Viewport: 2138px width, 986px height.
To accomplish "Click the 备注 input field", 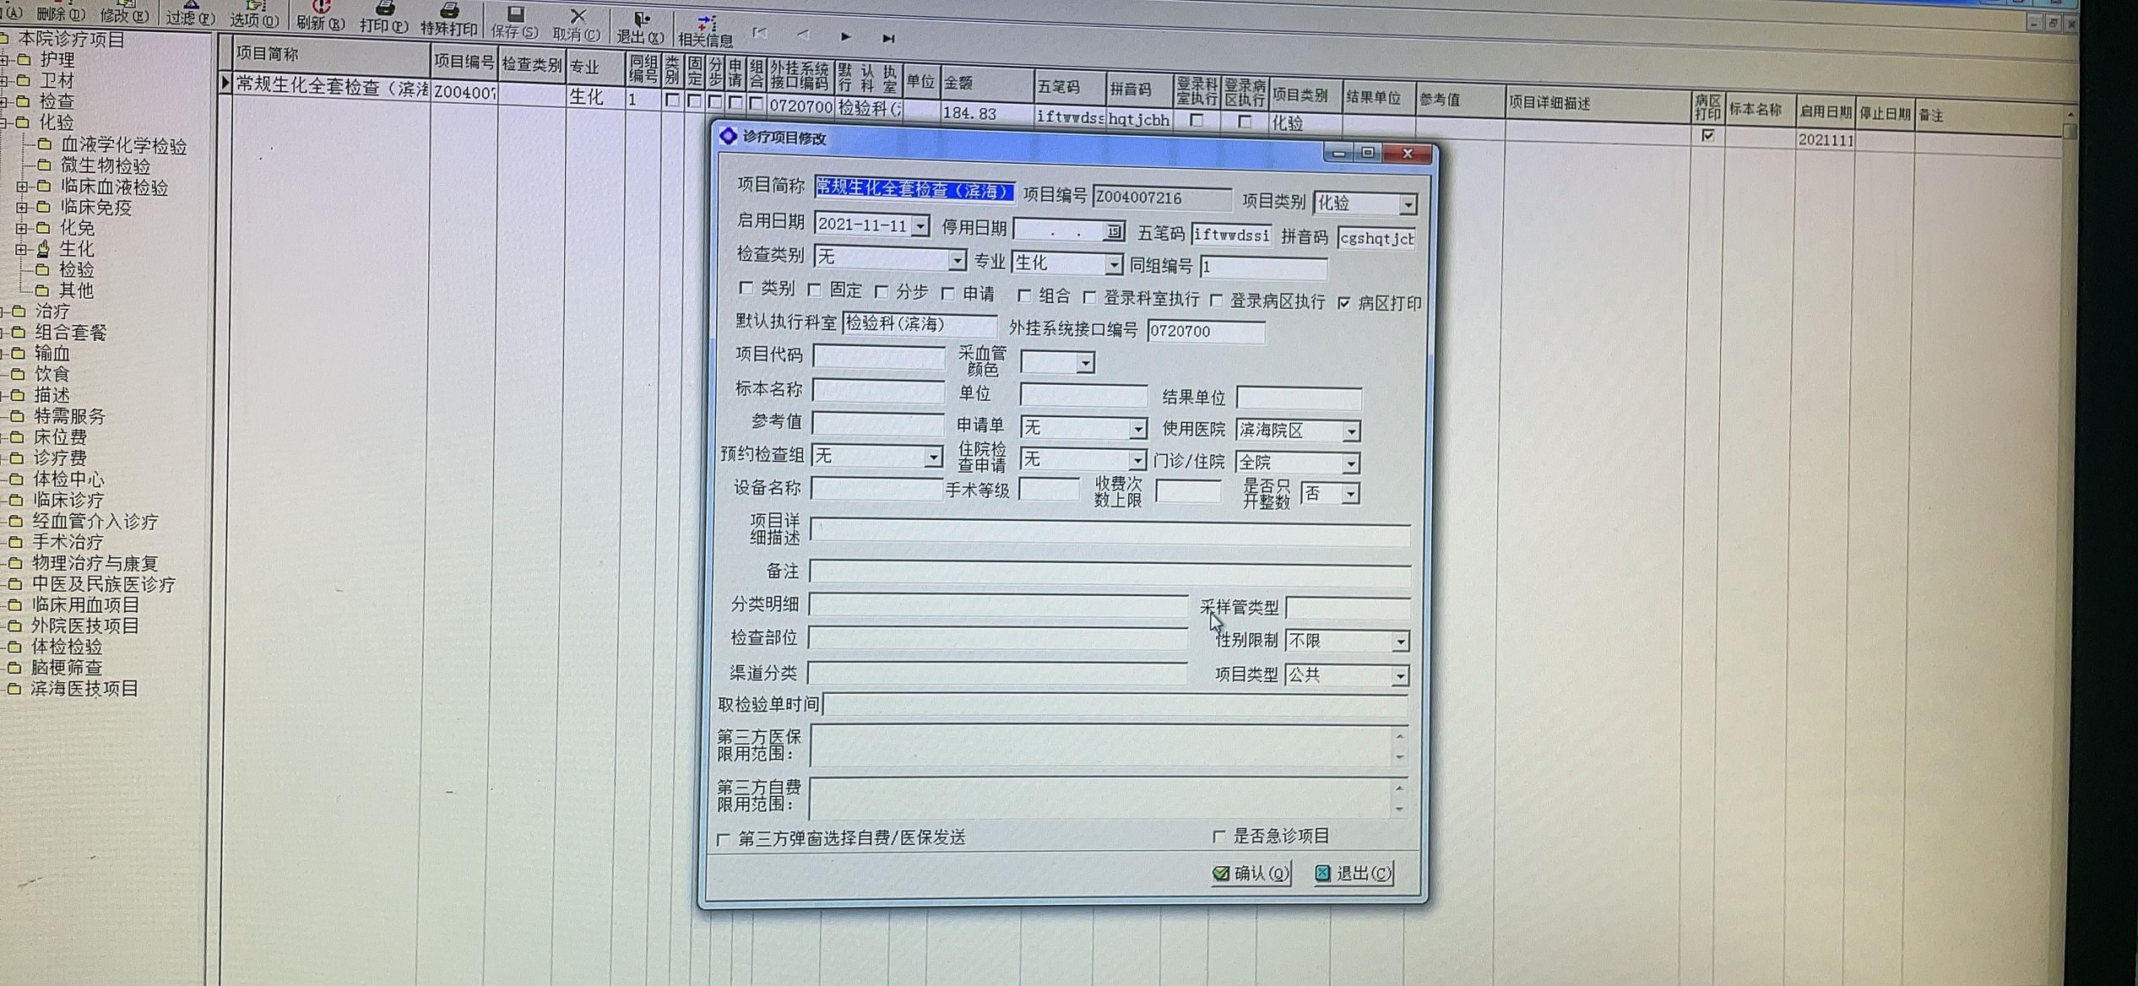I will point(1109,572).
